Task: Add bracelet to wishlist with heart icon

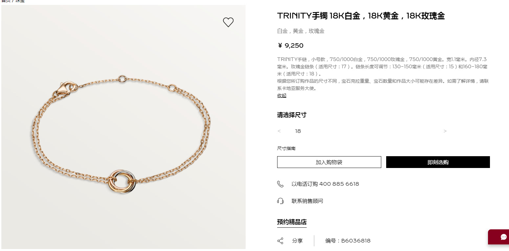Action: coord(228,22)
